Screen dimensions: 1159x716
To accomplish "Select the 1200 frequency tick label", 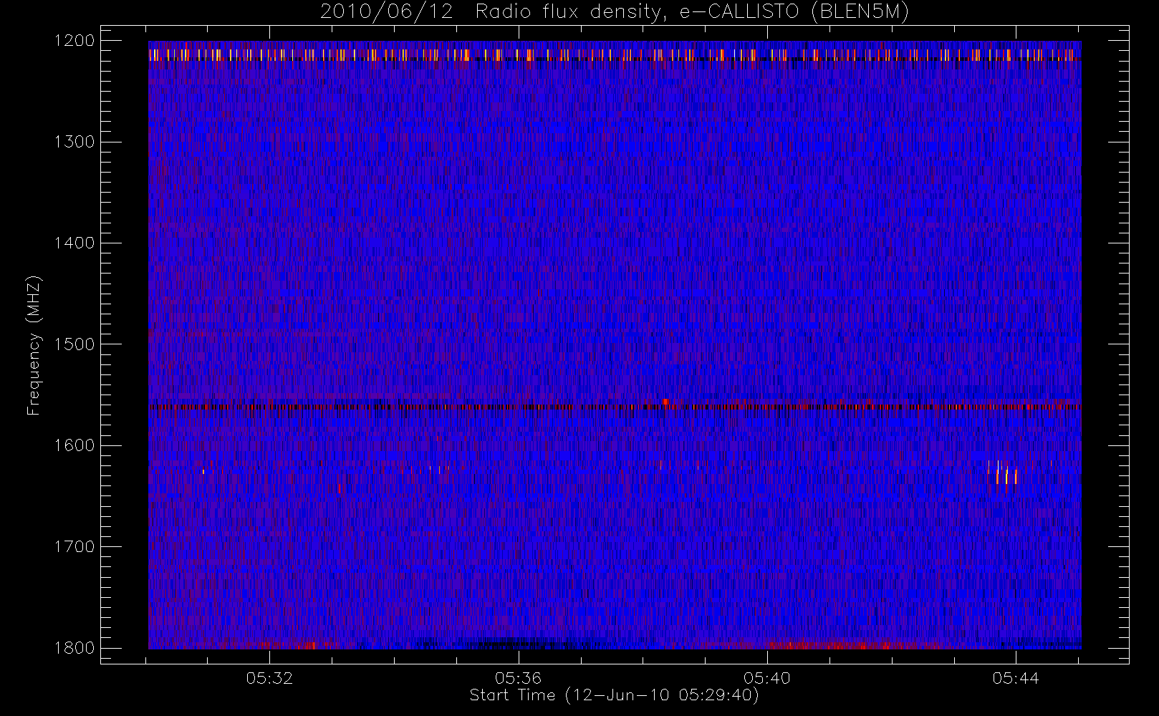I will pos(74,41).
